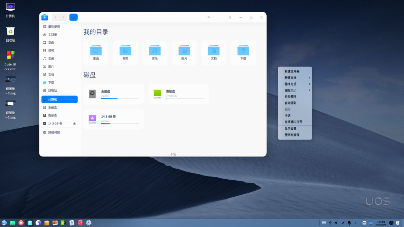Choose 新建文件夹 from context menu
This screenshot has height=227, width=404.
click(292, 71)
